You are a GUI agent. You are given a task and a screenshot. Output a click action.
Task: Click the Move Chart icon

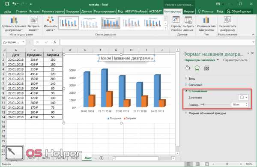click(227, 20)
